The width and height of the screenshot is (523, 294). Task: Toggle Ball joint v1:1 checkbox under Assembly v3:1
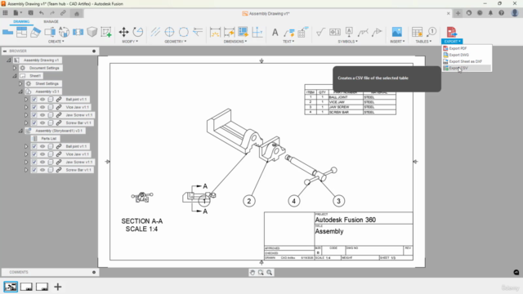(x=34, y=100)
